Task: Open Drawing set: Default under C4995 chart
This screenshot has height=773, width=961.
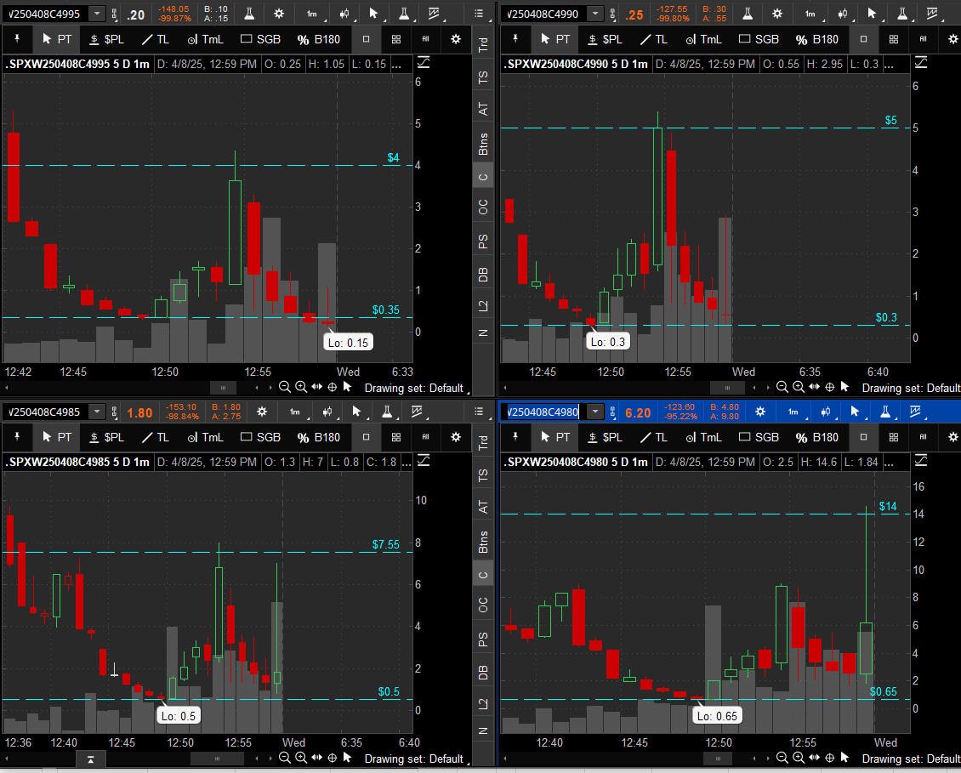Action: pyautogui.click(x=414, y=388)
